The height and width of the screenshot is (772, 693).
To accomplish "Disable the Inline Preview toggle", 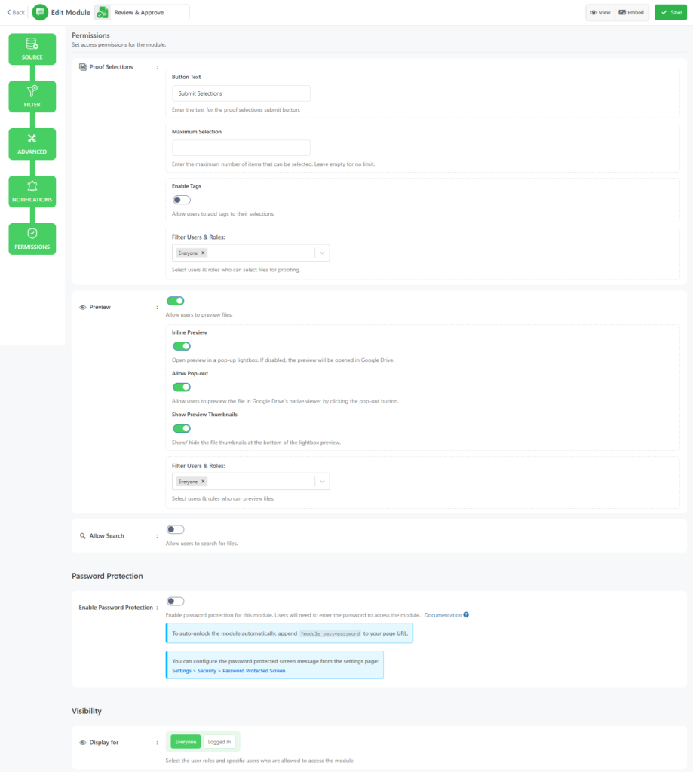I will (x=181, y=346).
